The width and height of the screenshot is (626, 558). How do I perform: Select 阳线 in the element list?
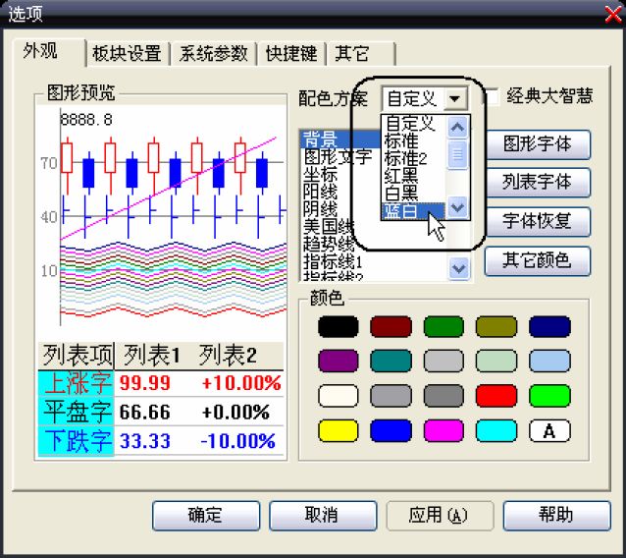(321, 193)
